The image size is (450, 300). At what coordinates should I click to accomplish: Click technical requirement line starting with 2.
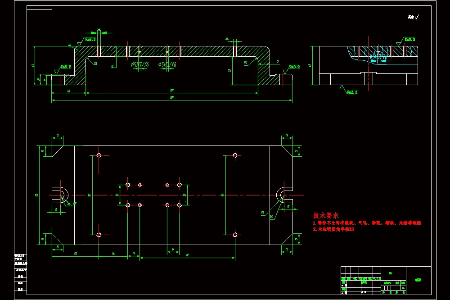pos(333,229)
